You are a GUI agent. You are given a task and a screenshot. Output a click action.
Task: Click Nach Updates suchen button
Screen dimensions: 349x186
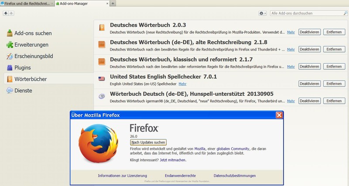[148, 142]
